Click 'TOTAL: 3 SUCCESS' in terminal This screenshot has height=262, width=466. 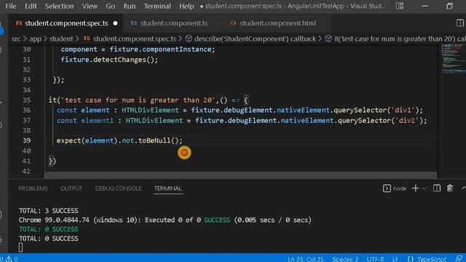pyautogui.click(x=49, y=210)
